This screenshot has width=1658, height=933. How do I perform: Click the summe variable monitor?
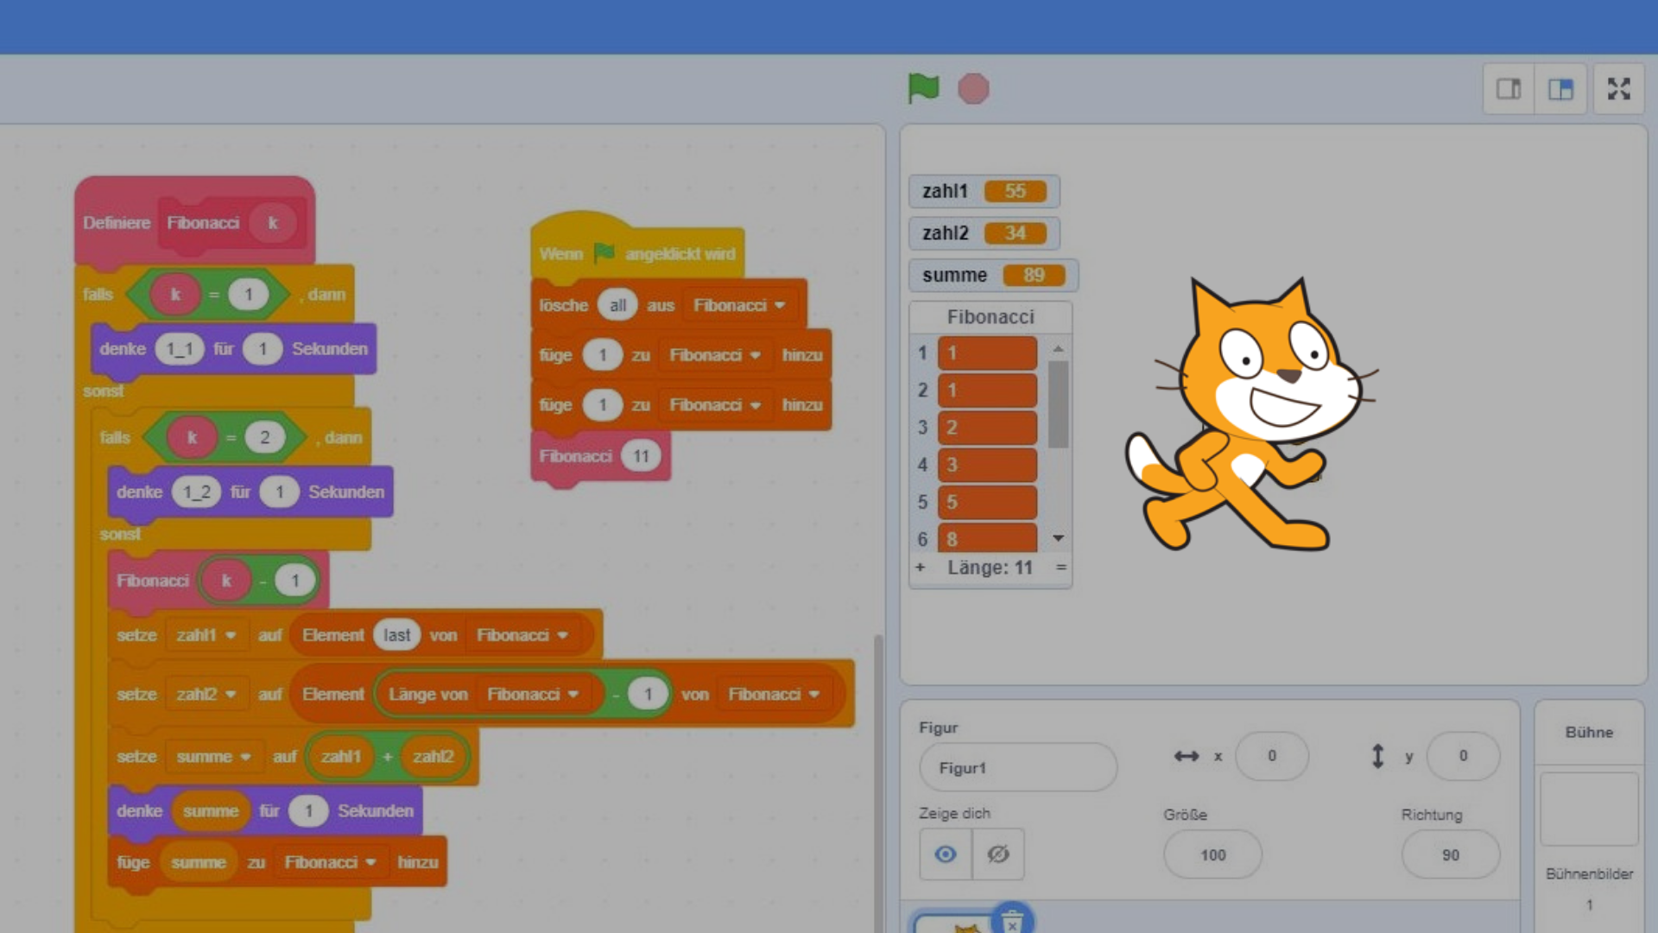[x=993, y=276]
